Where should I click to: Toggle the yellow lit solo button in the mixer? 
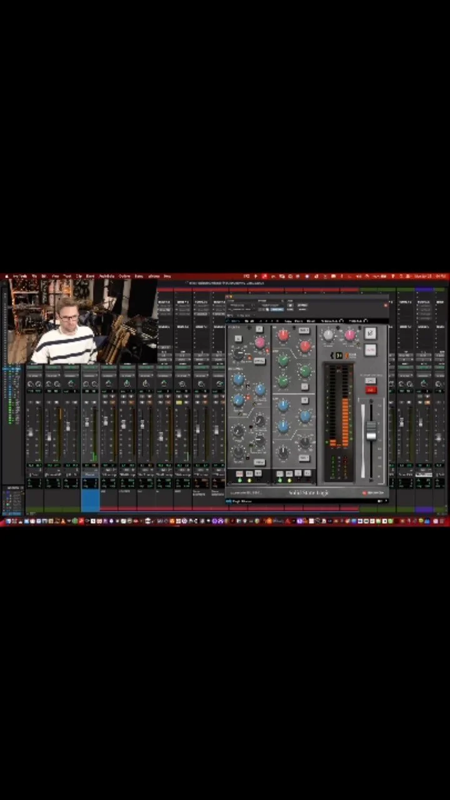click(x=179, y=402)
